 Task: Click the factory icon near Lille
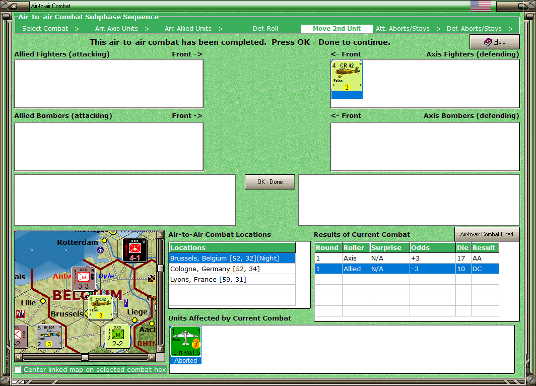pyautogui.click(x=21, y=313)
